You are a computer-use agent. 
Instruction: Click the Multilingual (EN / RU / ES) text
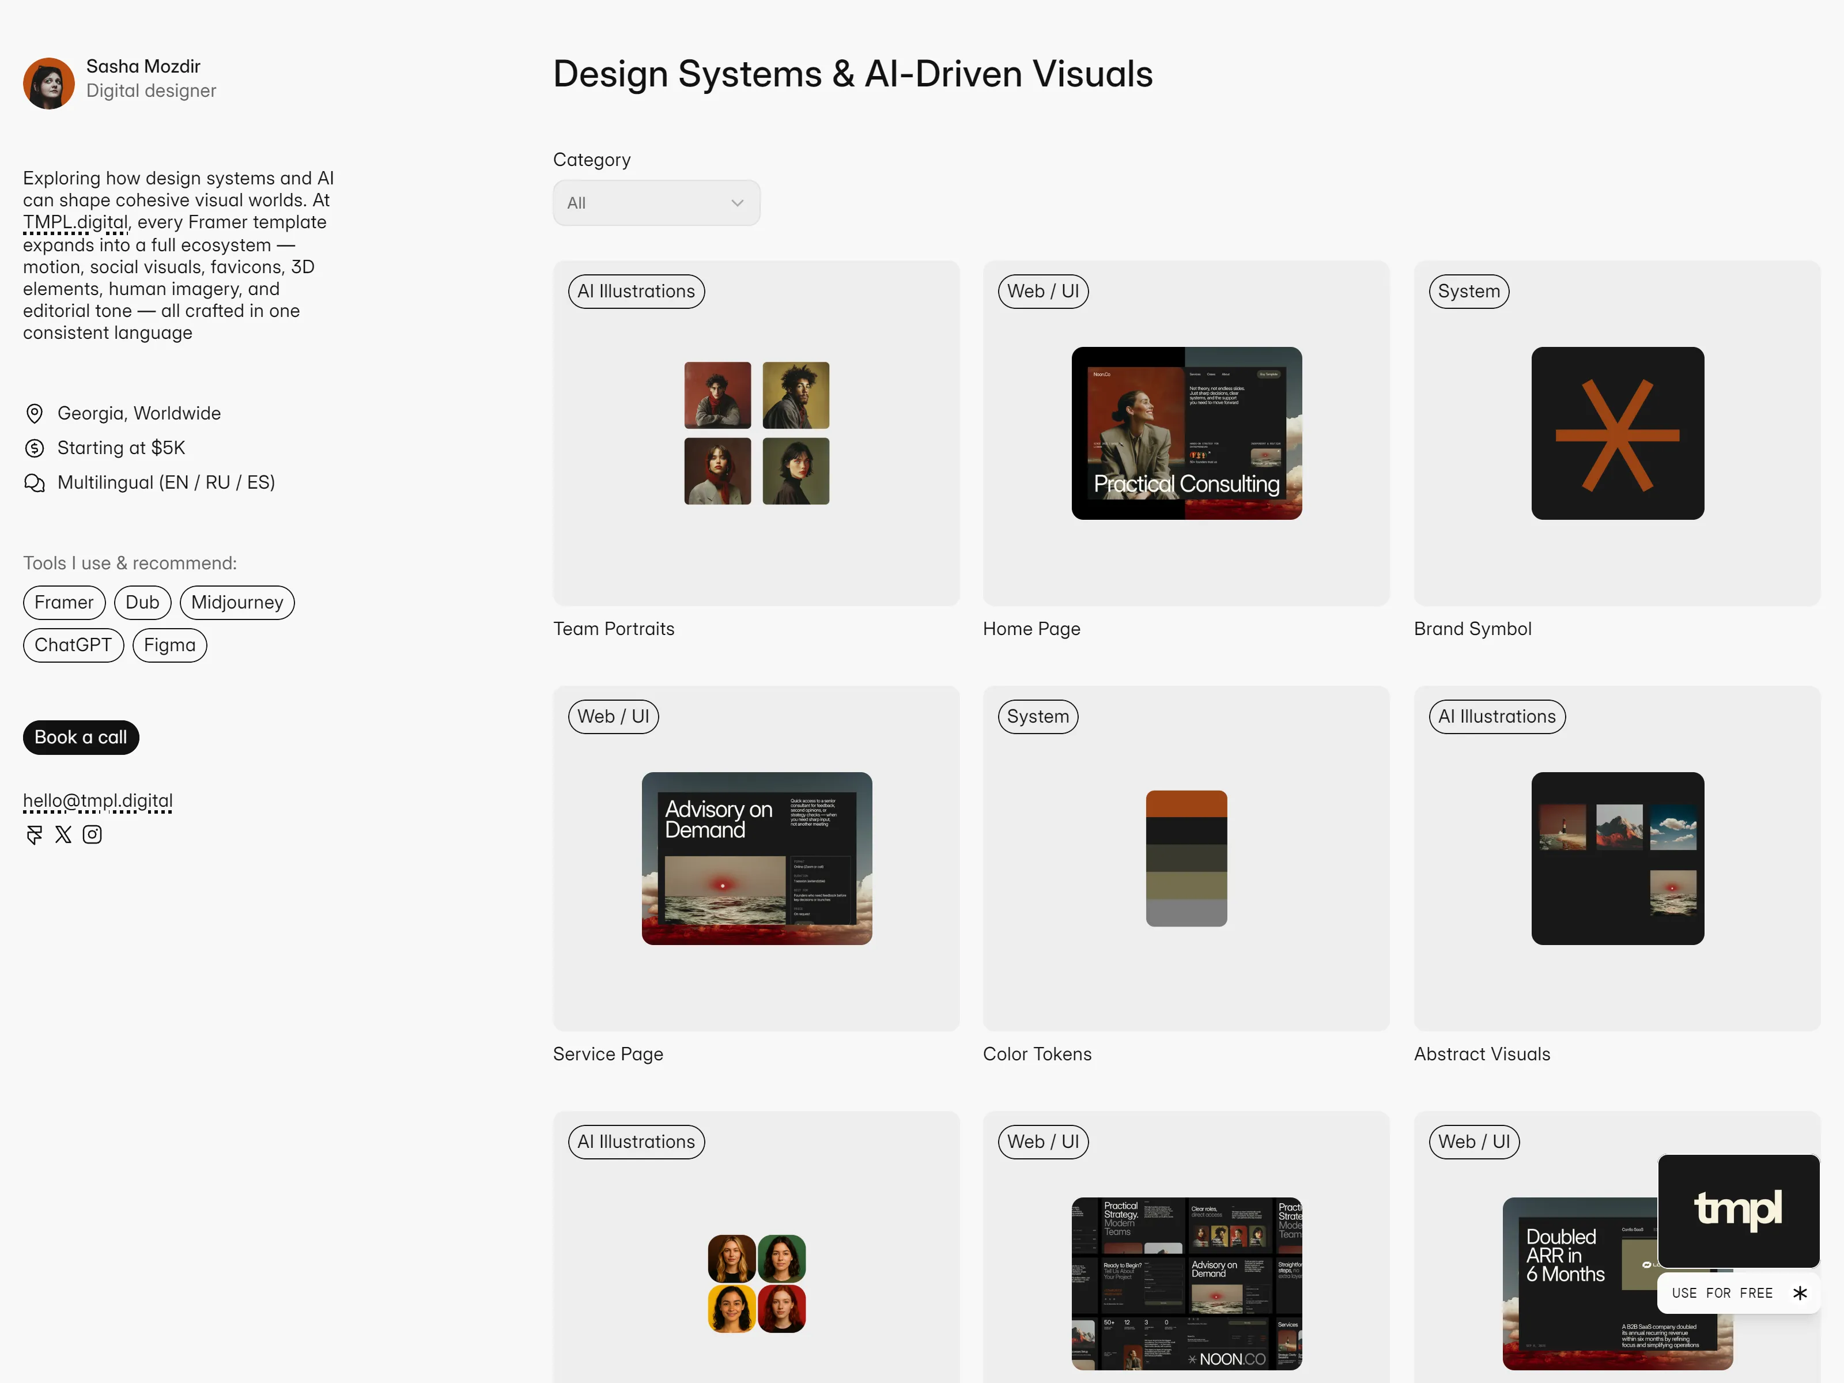point(166,483)
